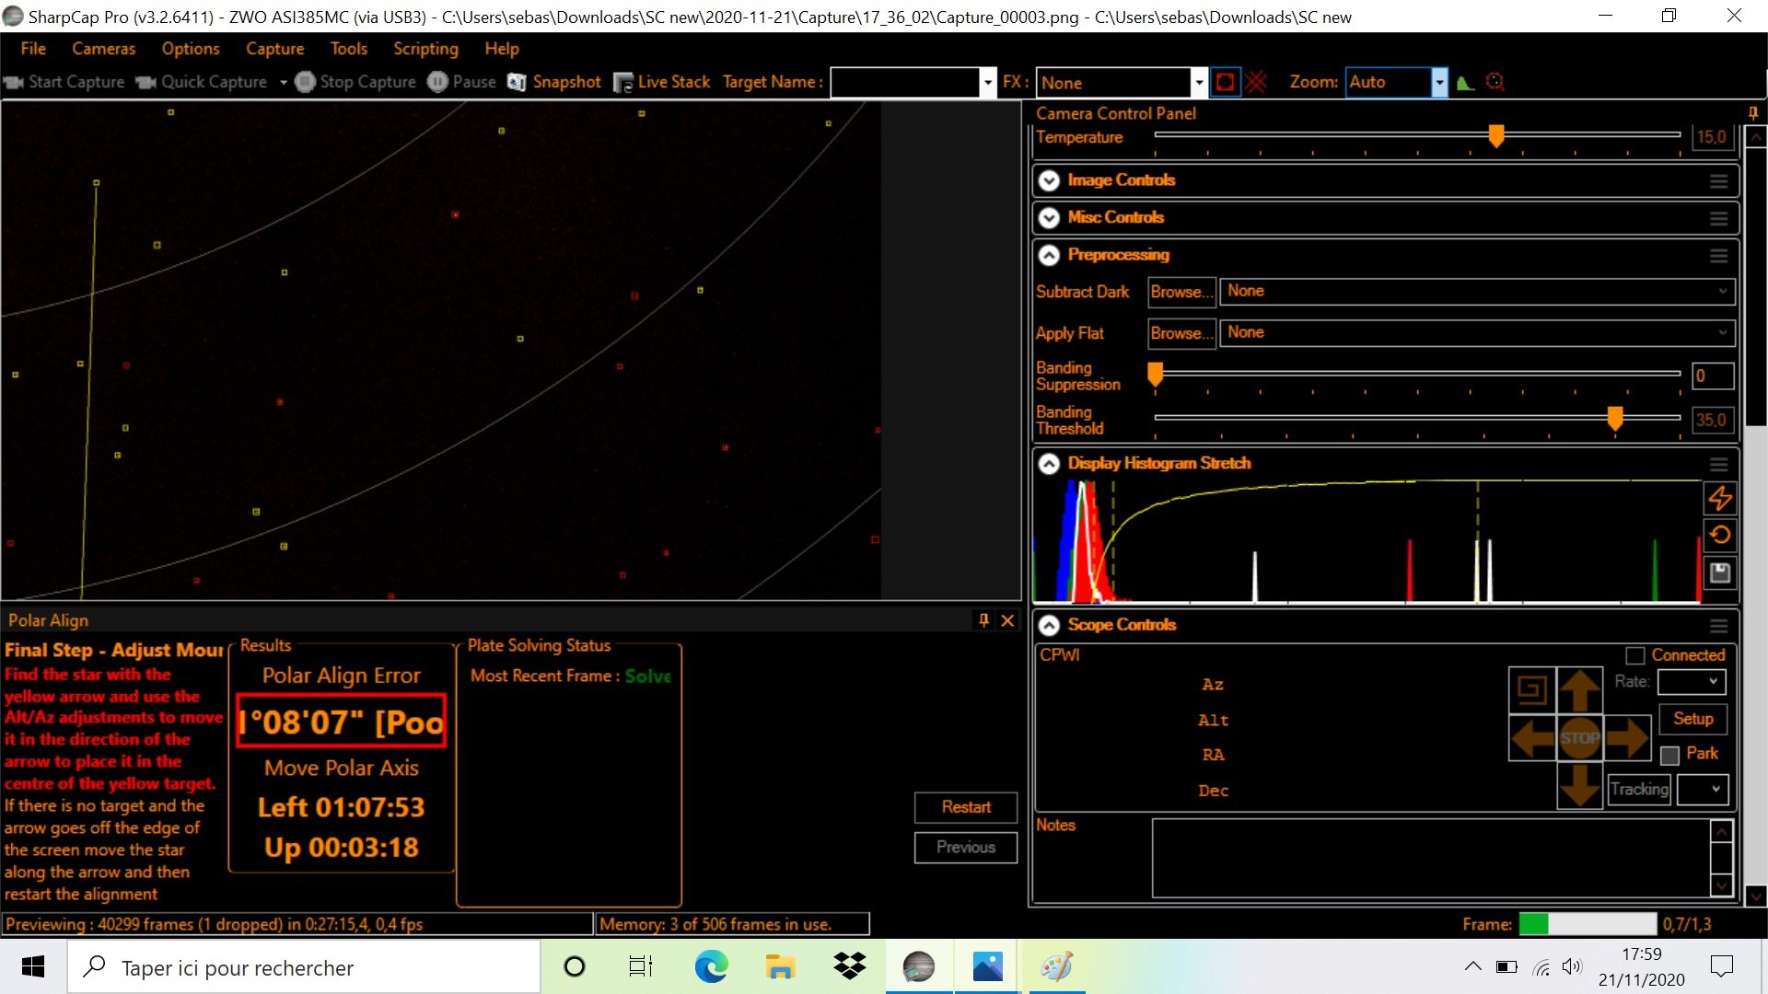Toggle red reticule crosshair icon
The width and height of the screenshot is (1768, 994).
1256,82
